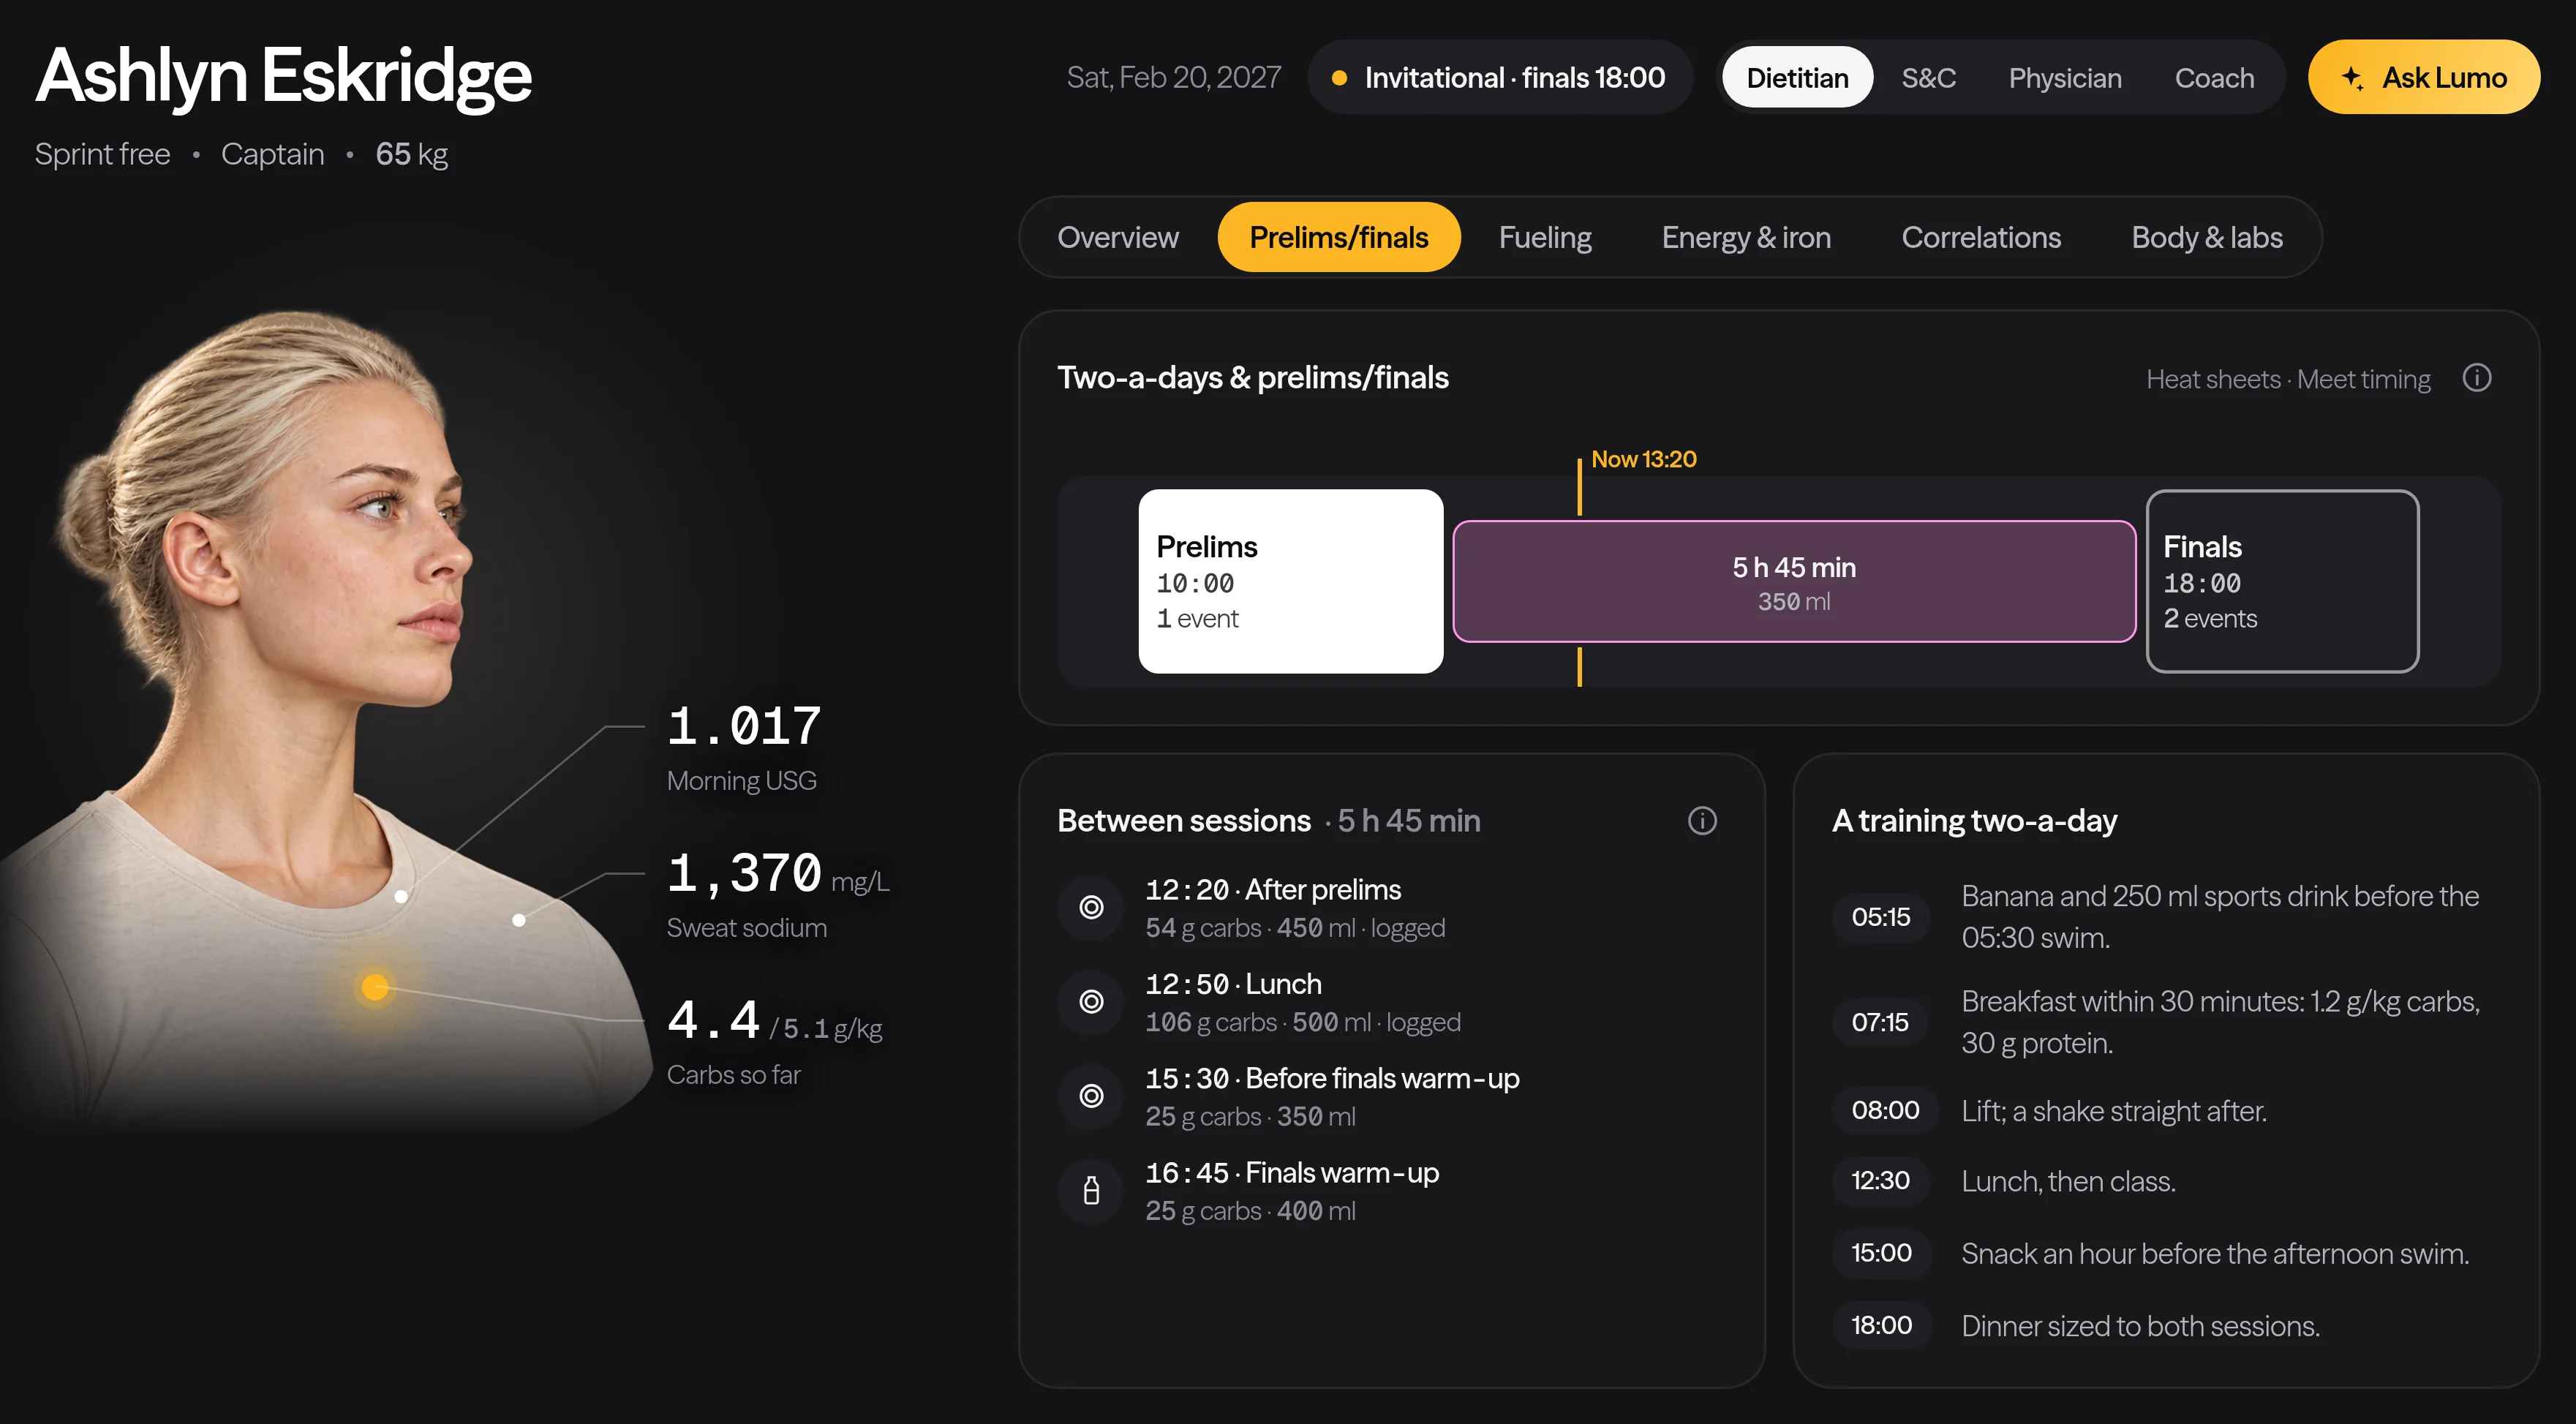Switch the role toggle to Dietitian
The image size is (2576, 1424).
1797,77
